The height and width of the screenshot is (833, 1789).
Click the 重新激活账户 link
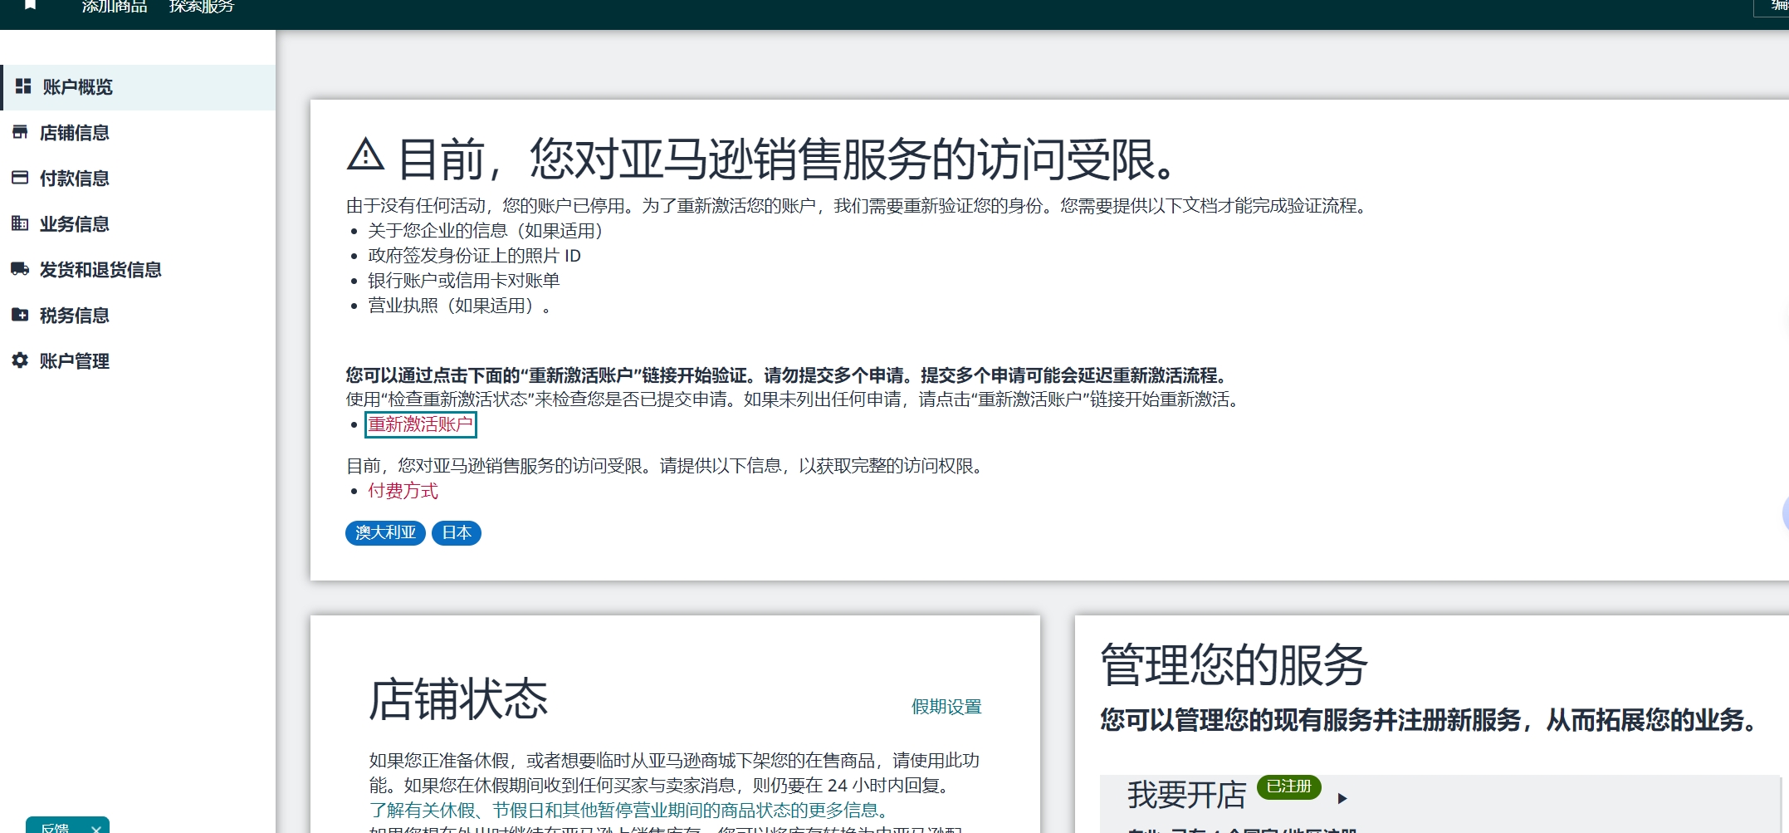[x=421, y=424]
